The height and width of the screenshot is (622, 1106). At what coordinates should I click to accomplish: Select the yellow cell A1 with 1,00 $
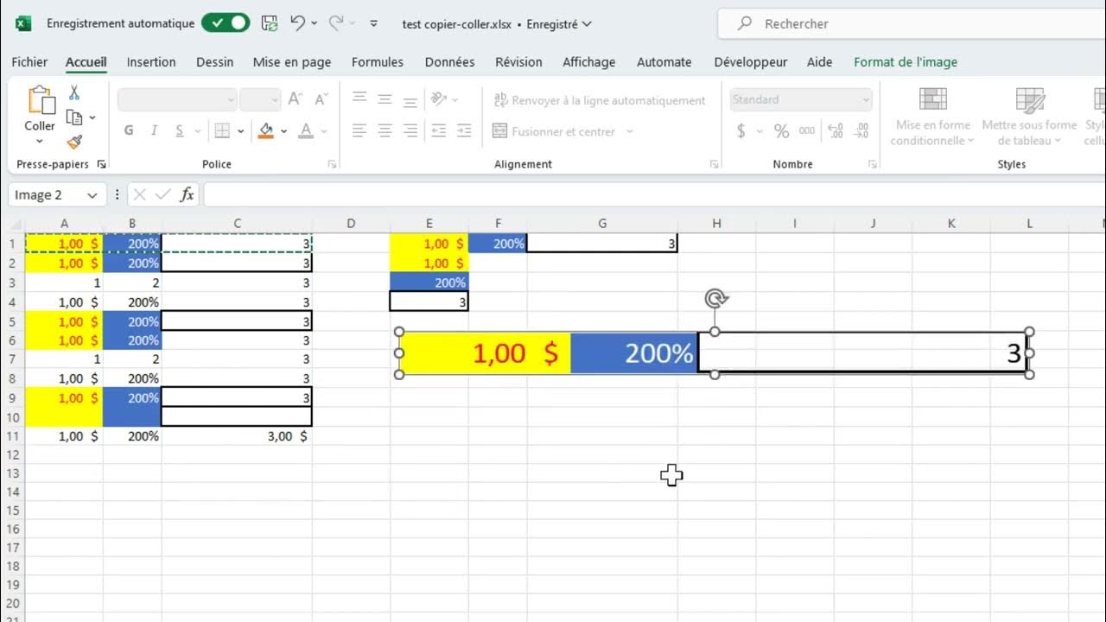click(x=65, y=244)
